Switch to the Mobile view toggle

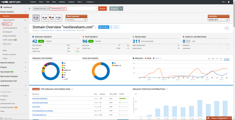coord(114,27)
